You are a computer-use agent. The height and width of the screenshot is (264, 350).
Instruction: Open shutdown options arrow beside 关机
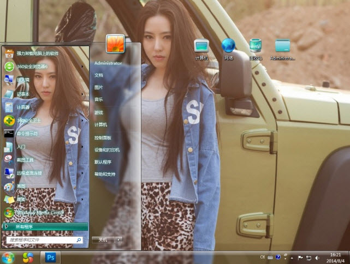pos(118,239)
